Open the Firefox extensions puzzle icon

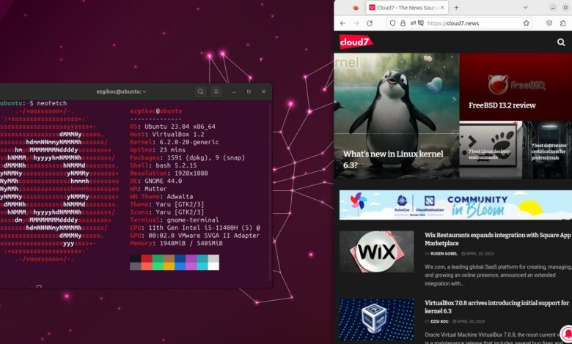coord(563,23)
